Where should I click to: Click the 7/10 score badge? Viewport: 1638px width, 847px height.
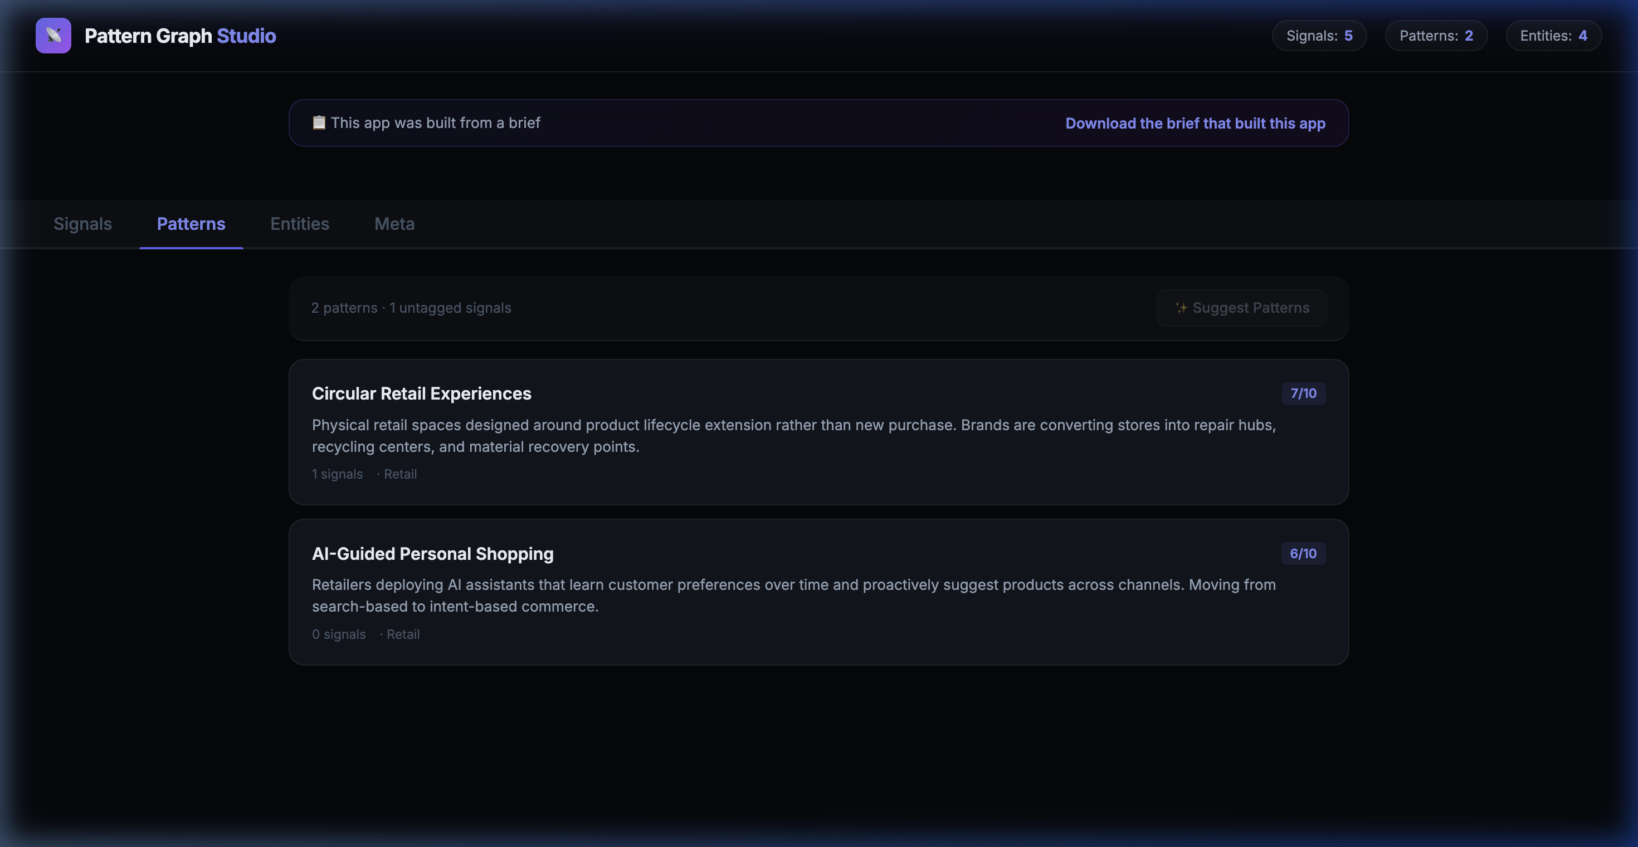1303,393
